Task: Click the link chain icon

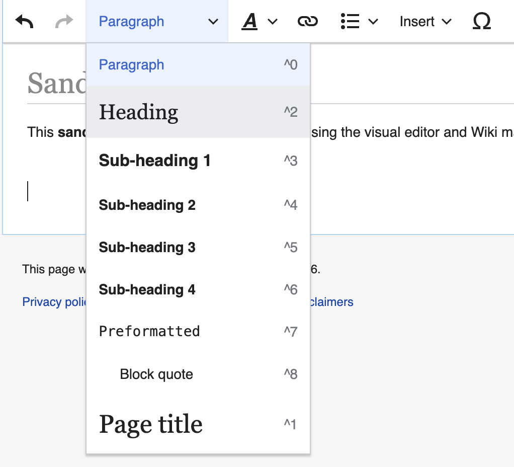Action: pyautogui.click(x=307, y=22)
